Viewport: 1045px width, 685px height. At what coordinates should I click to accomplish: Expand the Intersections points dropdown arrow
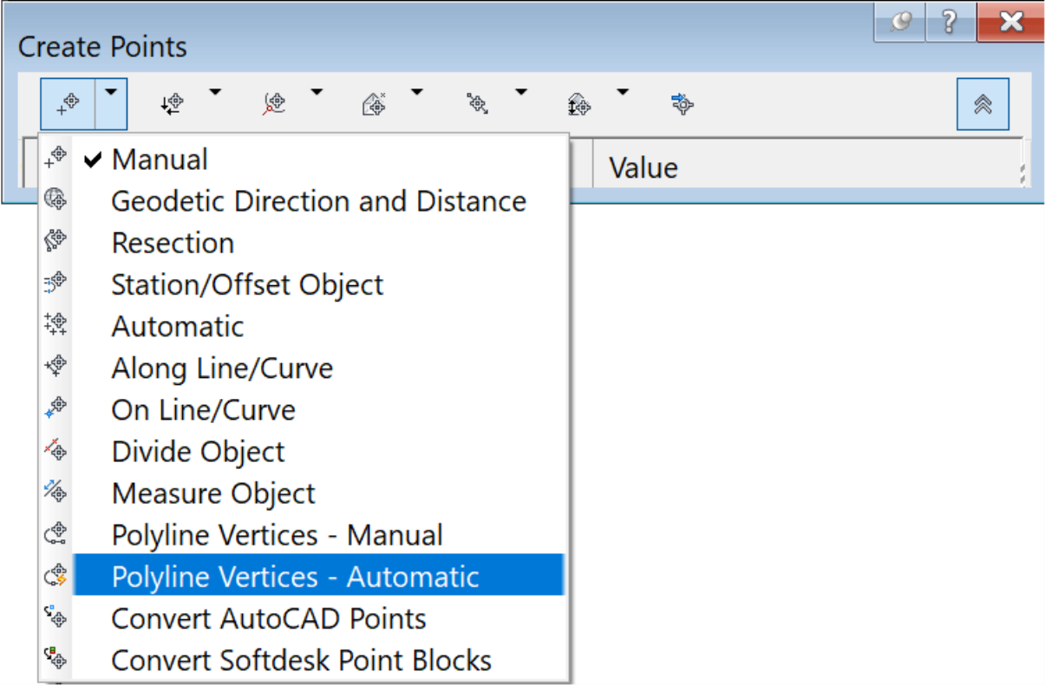coord(214,90)
